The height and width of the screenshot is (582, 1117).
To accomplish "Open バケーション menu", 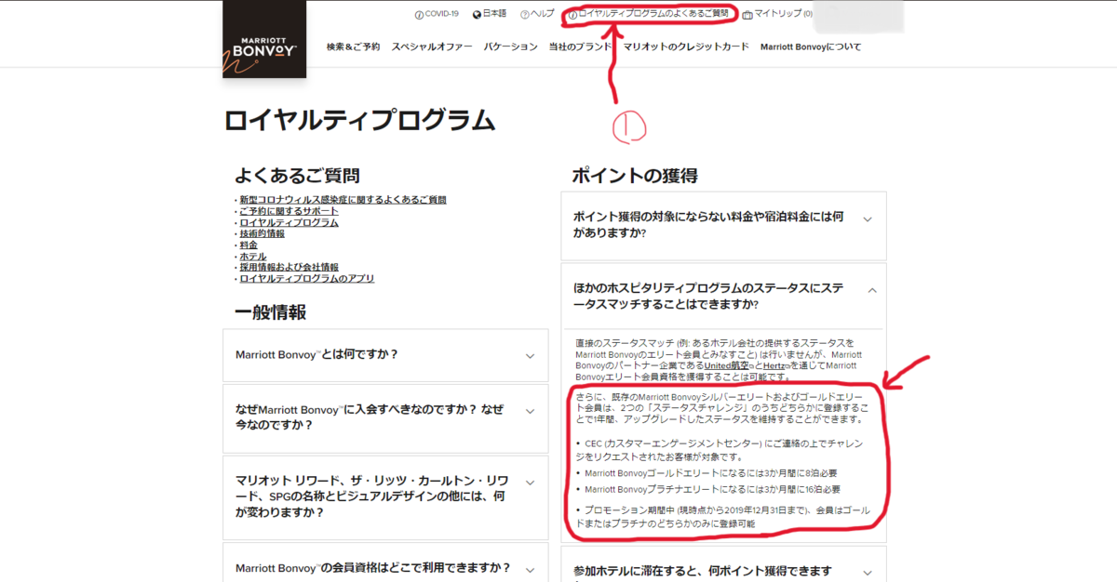I will click(x=511, y=46).
